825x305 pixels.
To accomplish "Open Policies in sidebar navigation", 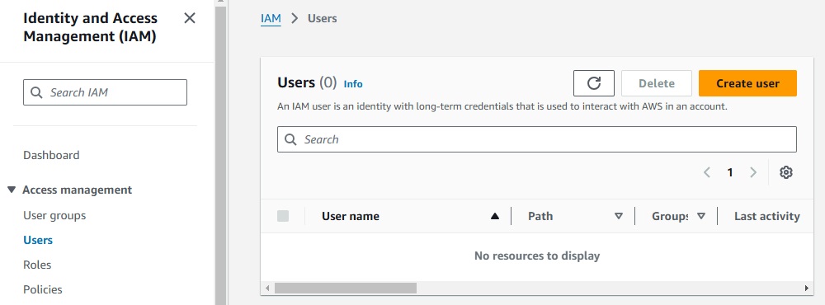I will tap(43, 289).
